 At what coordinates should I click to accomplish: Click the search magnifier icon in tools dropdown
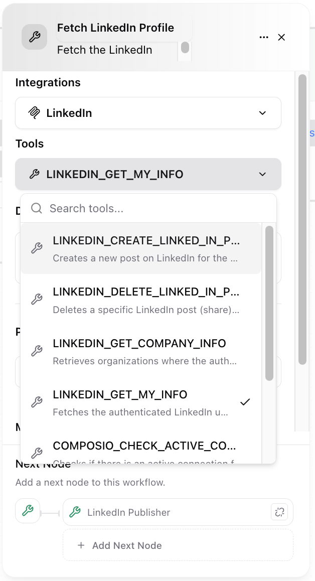pyautogui.click(x=37, y=208)
